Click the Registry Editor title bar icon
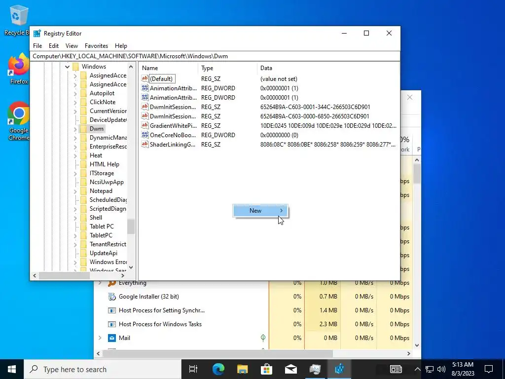This screenshot has width=505, height=379. (37, 33)
